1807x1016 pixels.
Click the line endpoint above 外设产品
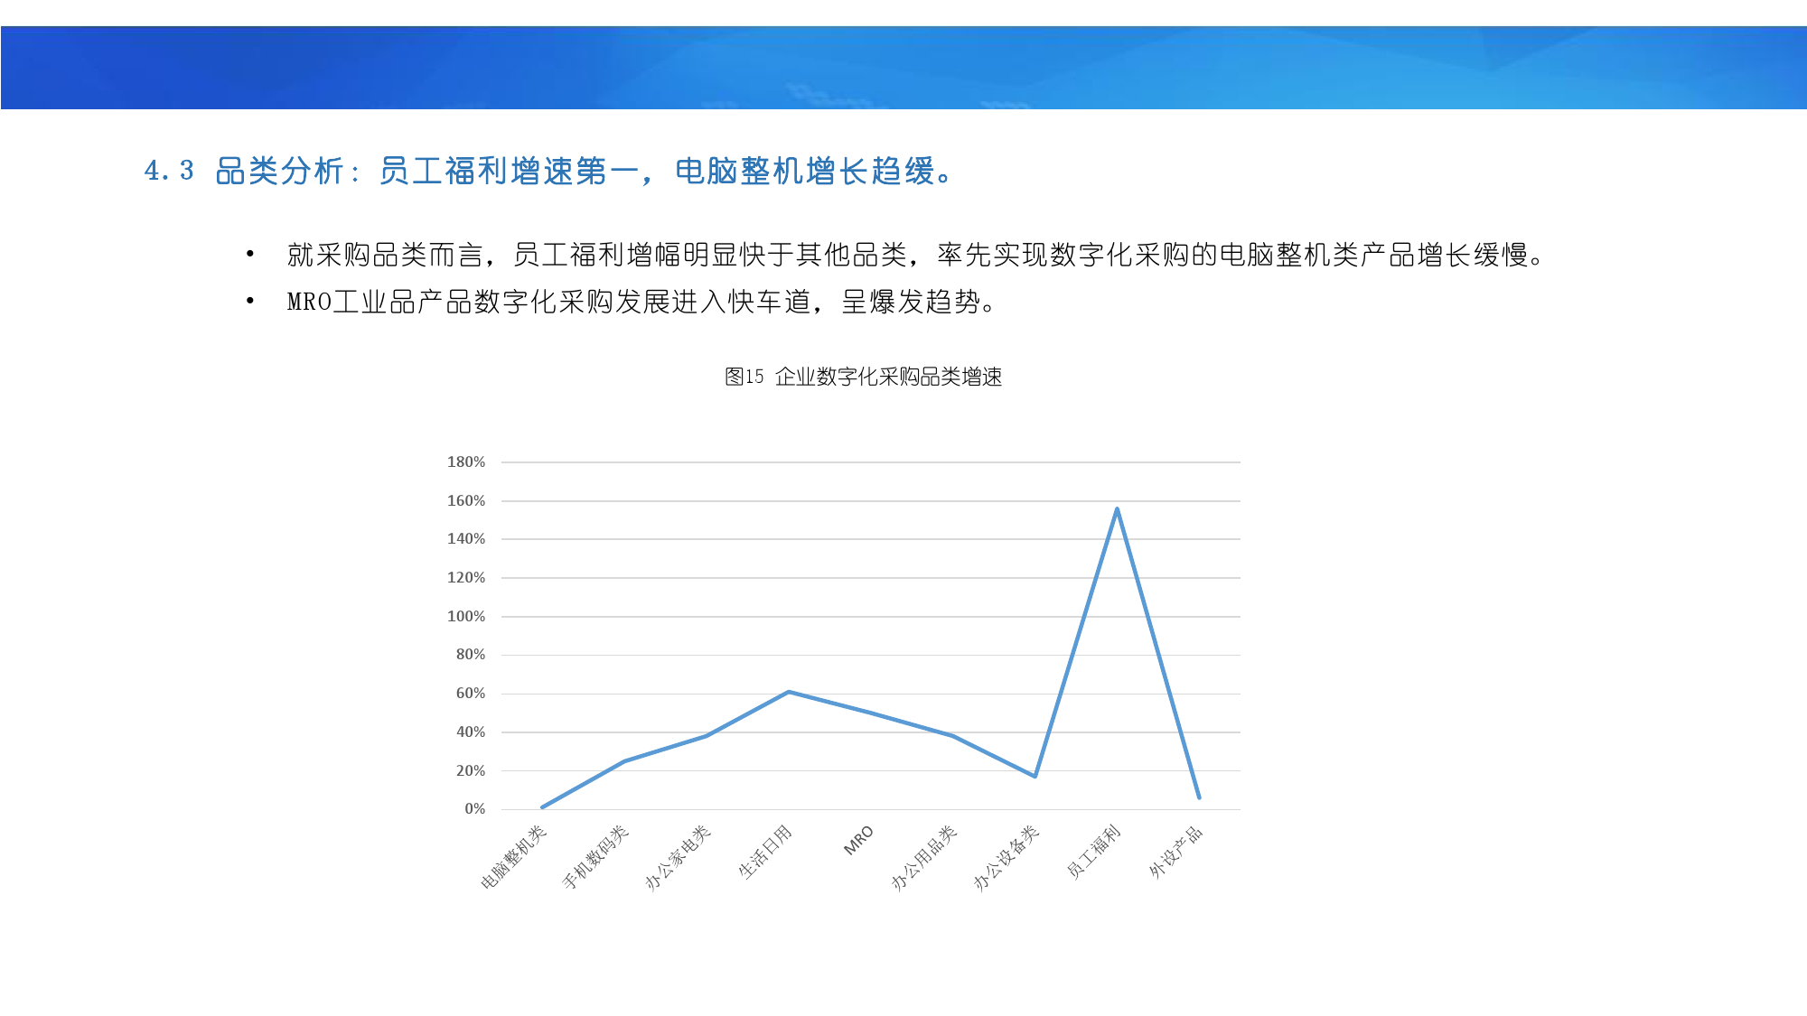1199,797
